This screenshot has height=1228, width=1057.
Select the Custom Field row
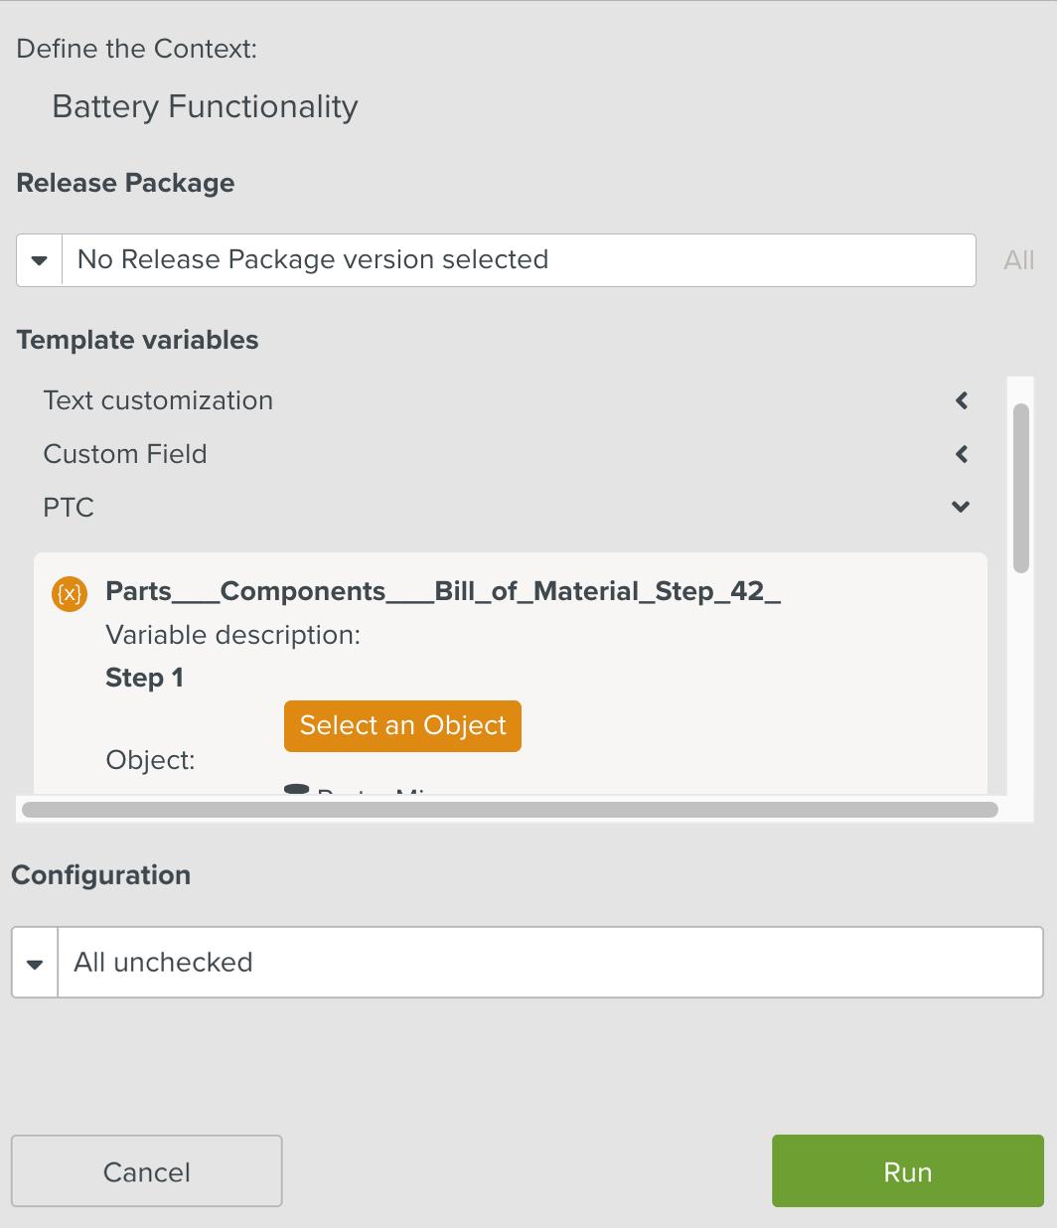125,454
